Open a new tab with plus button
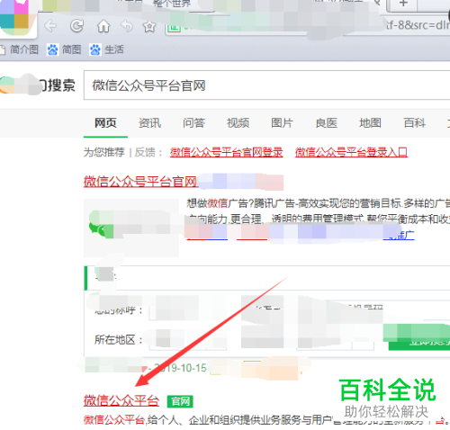Viewport: 450px width, 430px height. [x=403, y=4]
